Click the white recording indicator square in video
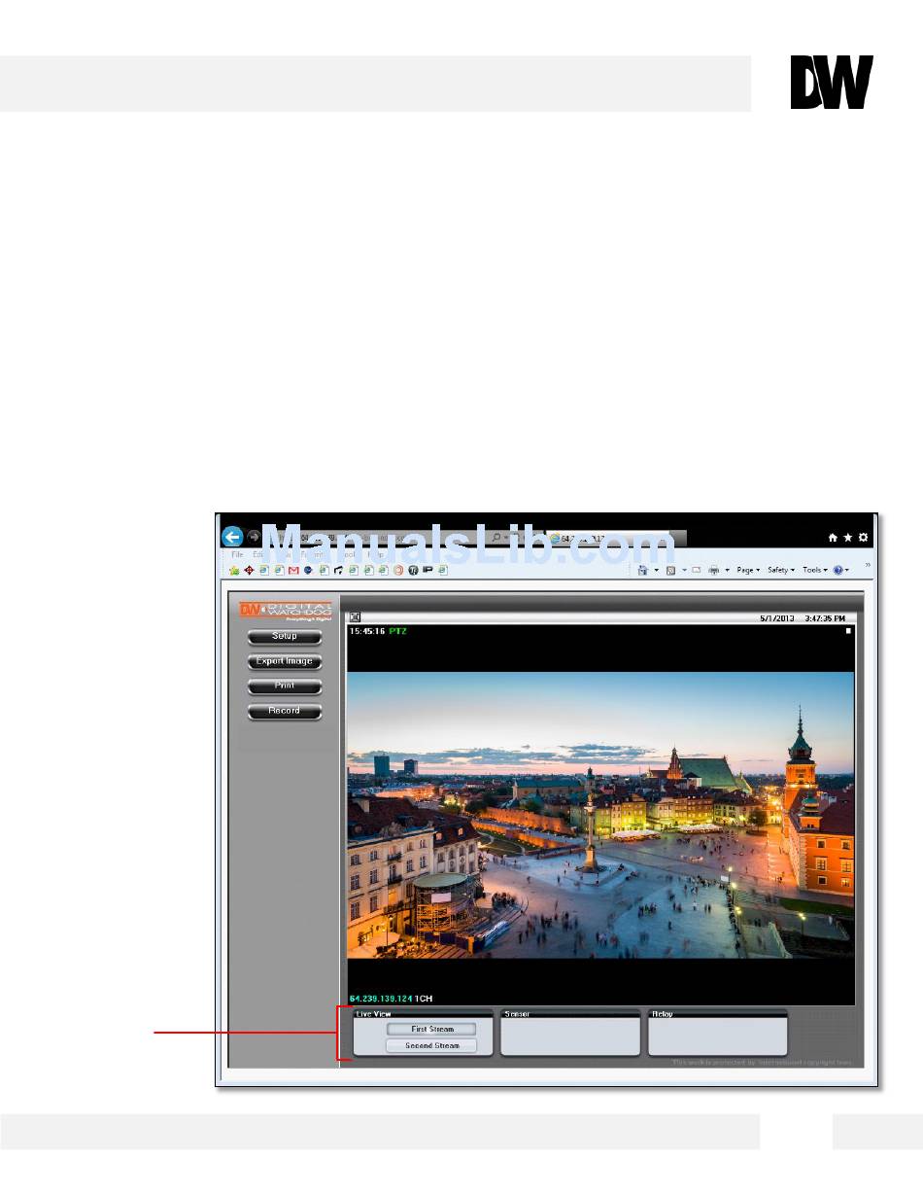This screenshot has height=1195, width=923. coord(848,631)
